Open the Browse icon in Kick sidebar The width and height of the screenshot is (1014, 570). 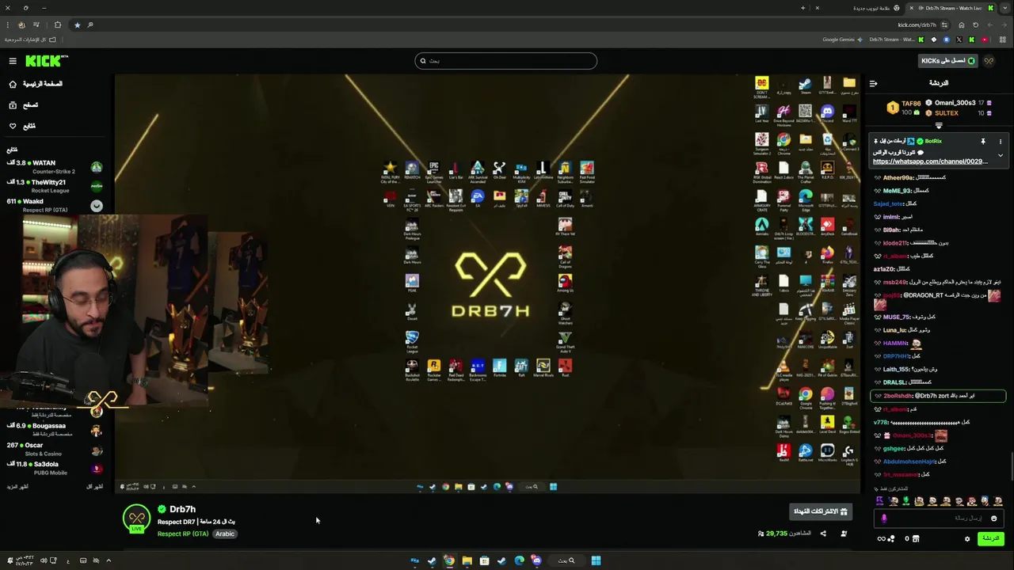click(x=13, y=104)
